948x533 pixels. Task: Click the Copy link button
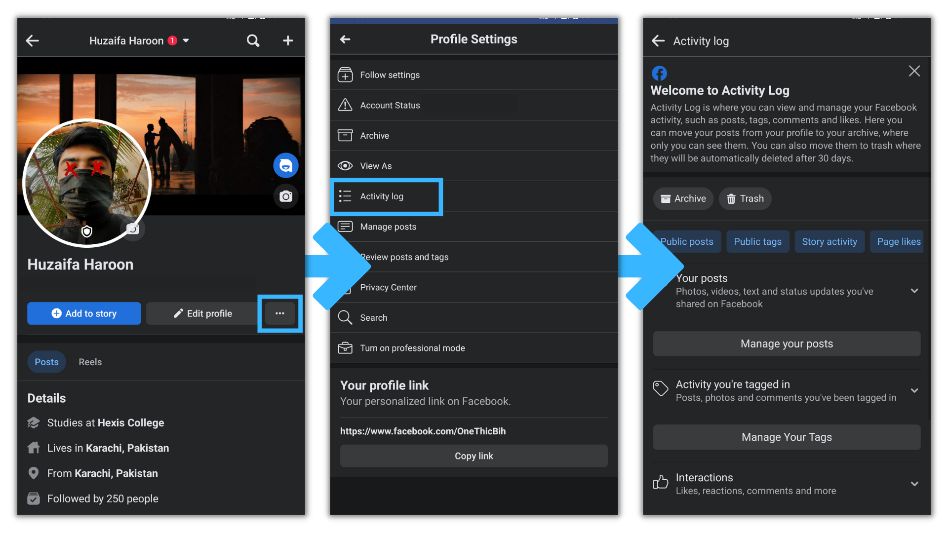[x=474, y=456]
